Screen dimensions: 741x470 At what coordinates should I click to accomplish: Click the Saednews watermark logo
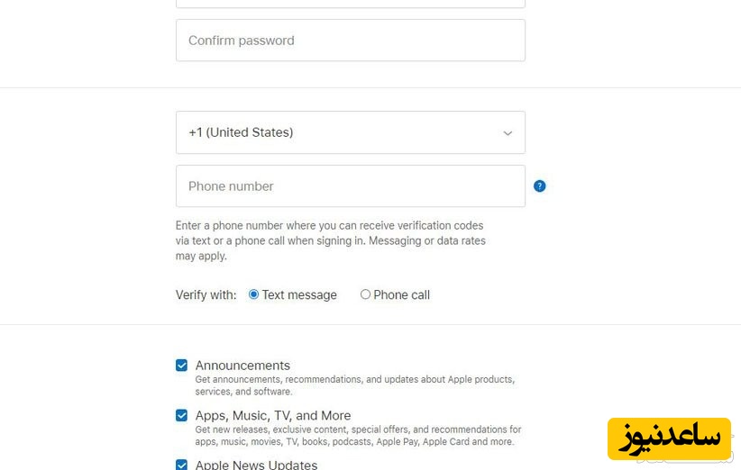pyautogui.click(x=669, y=438)
